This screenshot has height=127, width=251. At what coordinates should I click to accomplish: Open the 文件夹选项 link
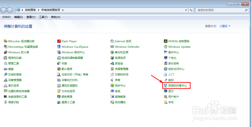68,91
